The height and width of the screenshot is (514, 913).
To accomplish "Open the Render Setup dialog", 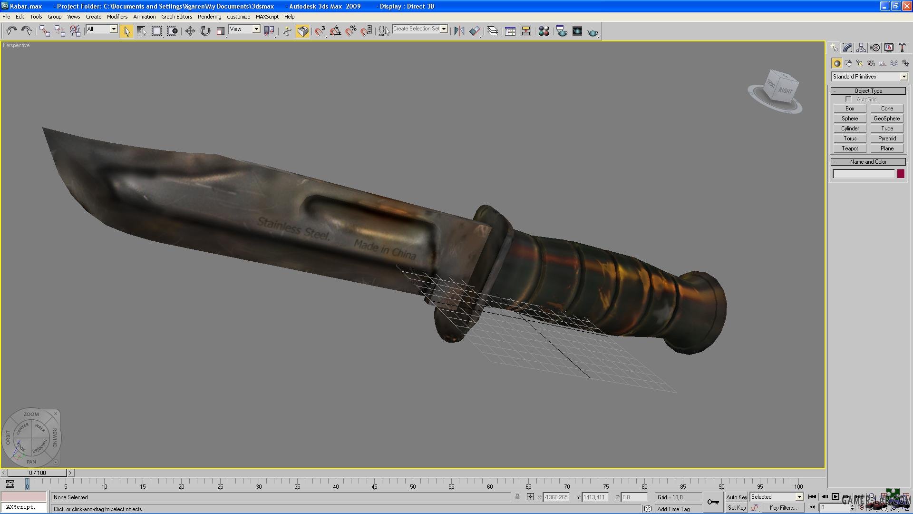I will pyautogui.click(x=562, y=31).
